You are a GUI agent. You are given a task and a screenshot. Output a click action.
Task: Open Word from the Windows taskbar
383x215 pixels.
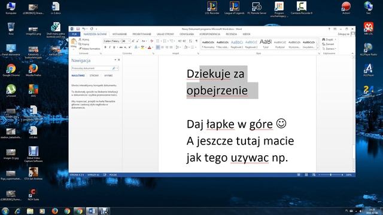92,211
